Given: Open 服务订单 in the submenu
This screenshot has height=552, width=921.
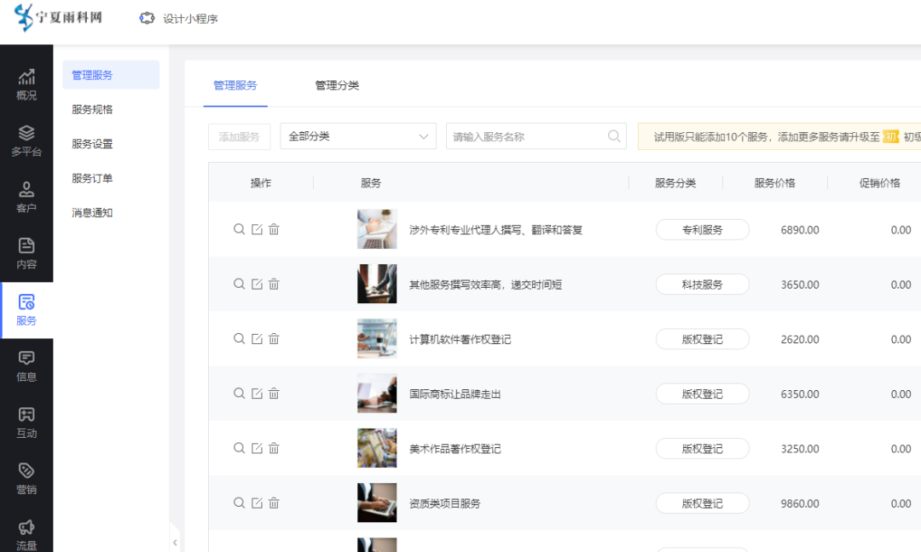Looking at the screenshot, I should pos(92,178).
